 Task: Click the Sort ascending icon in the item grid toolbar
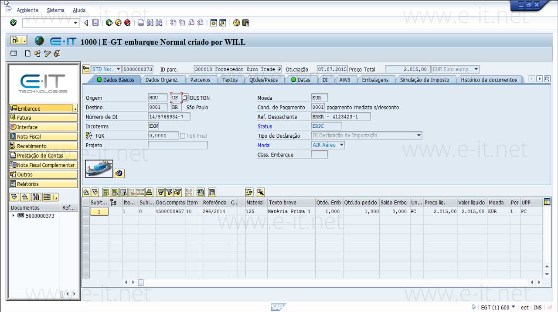coord(86,192)
